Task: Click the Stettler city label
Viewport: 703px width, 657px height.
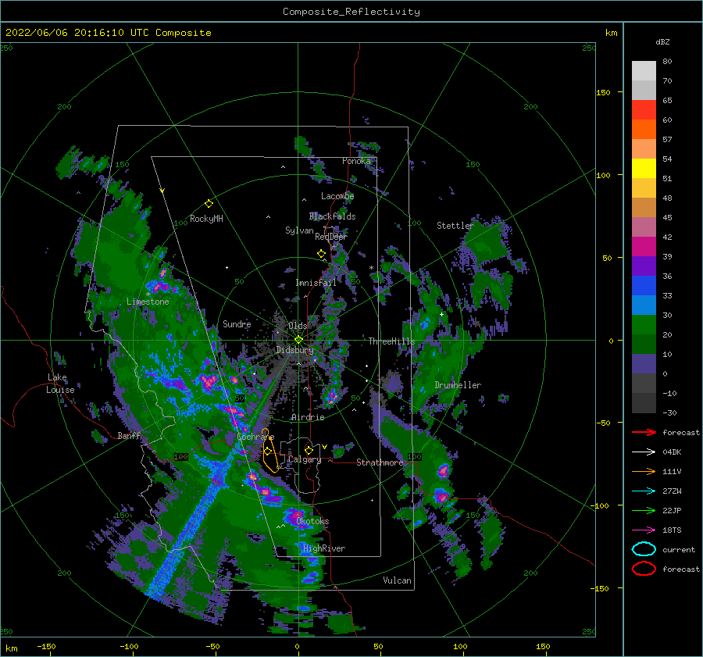Action: click(x=455, y=226)
